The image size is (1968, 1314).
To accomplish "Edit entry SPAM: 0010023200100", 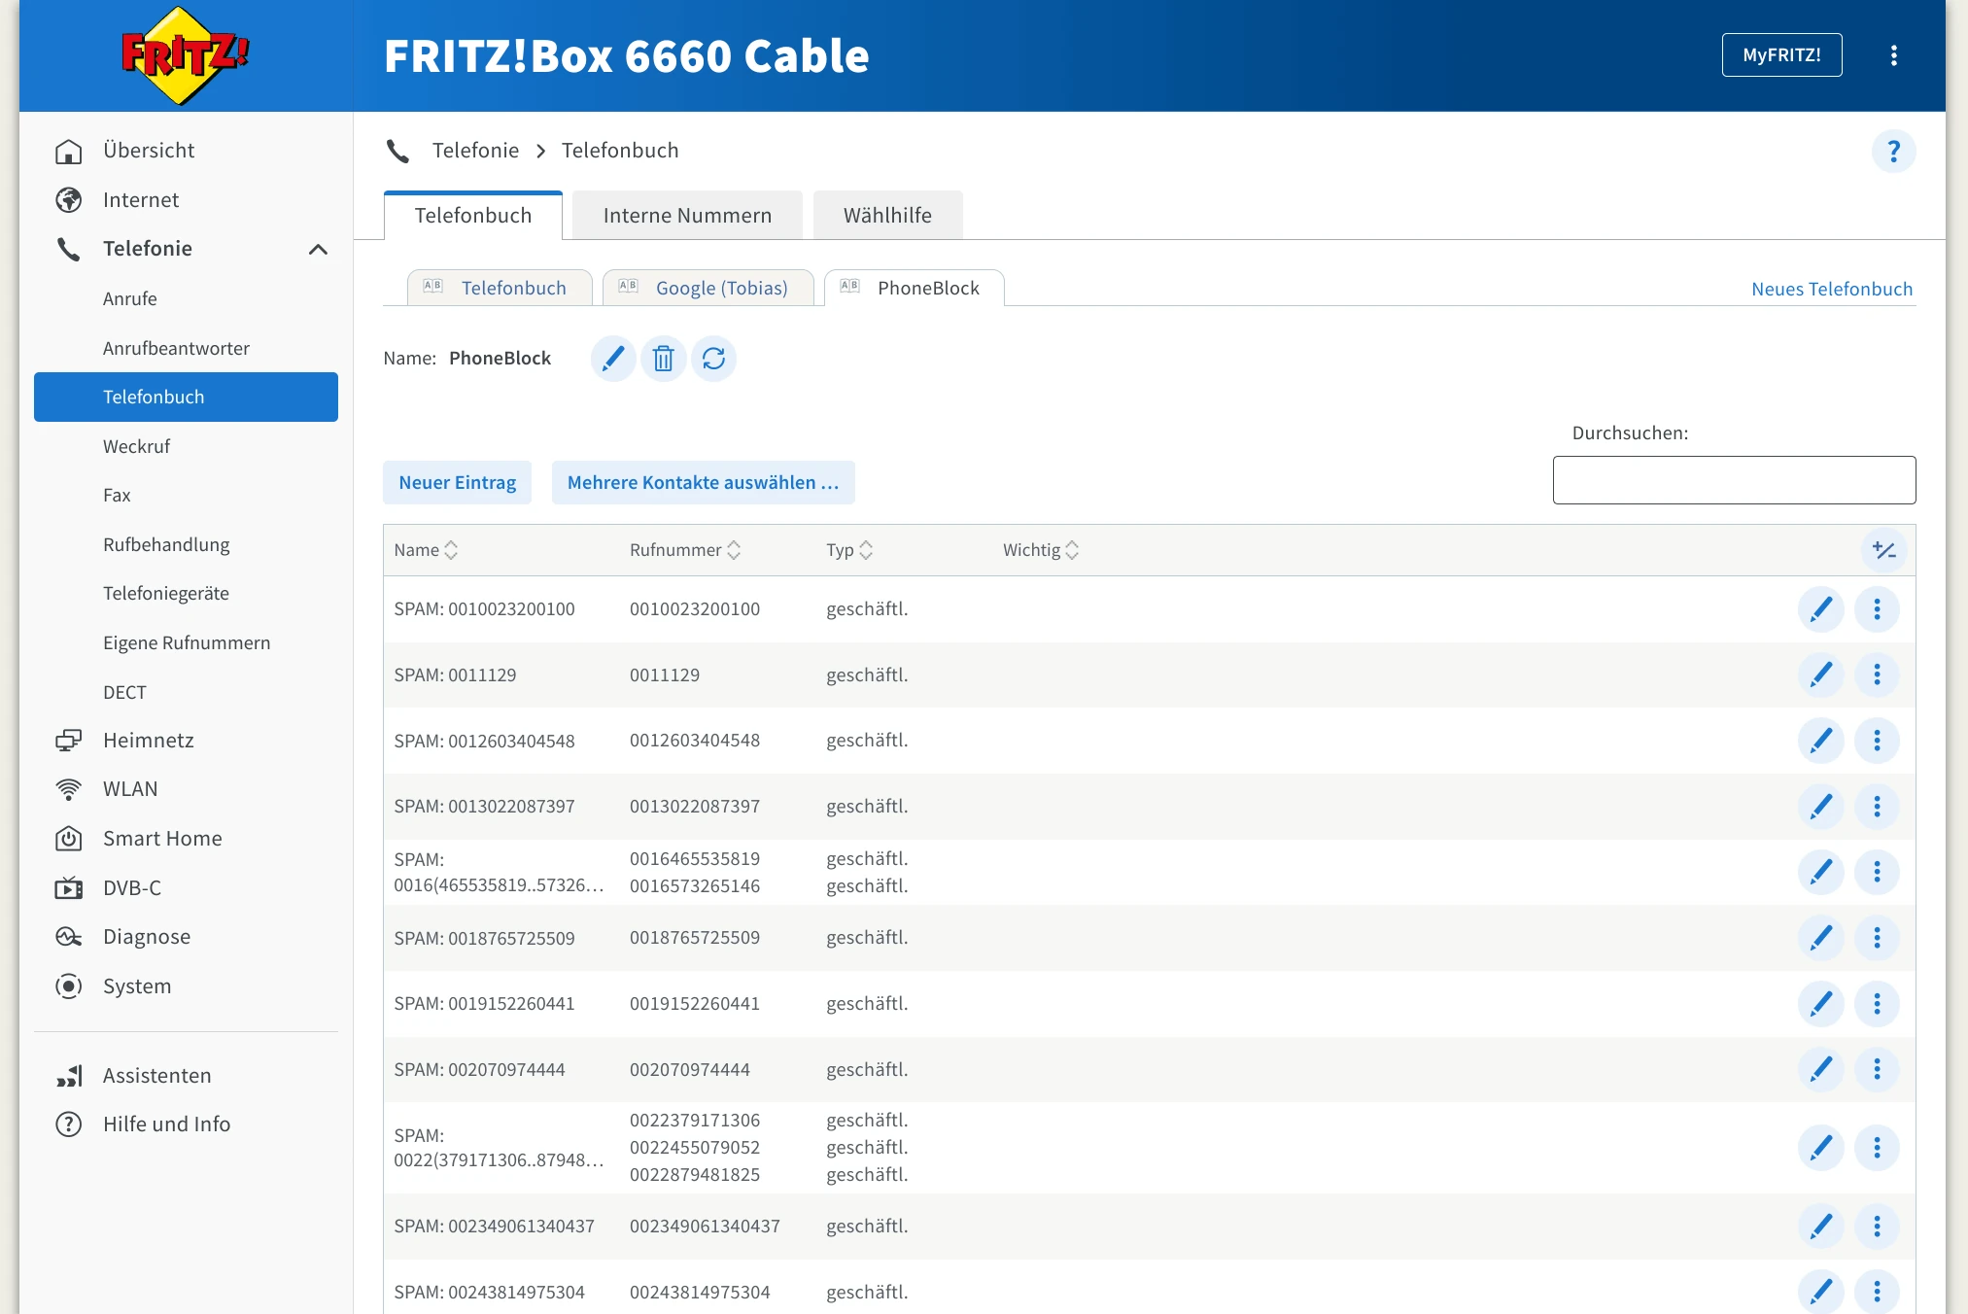I will pyautogui.click(x=1821, y=609).
